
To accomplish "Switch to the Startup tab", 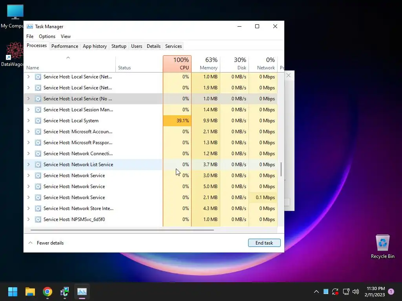I will tap(119, 46).
